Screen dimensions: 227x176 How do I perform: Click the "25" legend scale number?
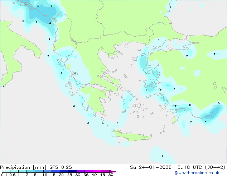(69, 175)
